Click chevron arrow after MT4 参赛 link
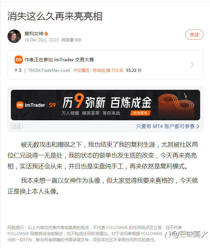 click(x=198, y=126)
